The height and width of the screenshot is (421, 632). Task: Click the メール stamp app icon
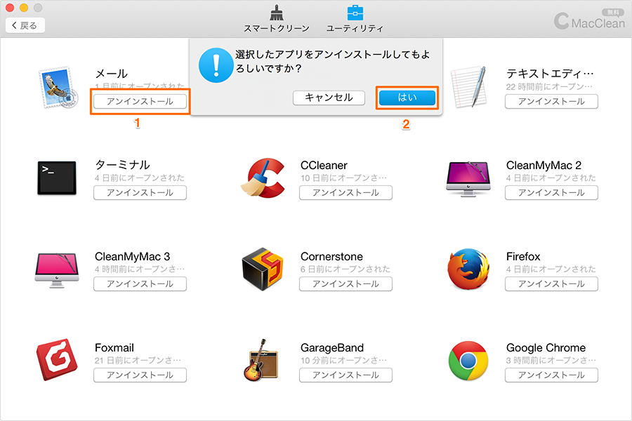click(58, 88)
